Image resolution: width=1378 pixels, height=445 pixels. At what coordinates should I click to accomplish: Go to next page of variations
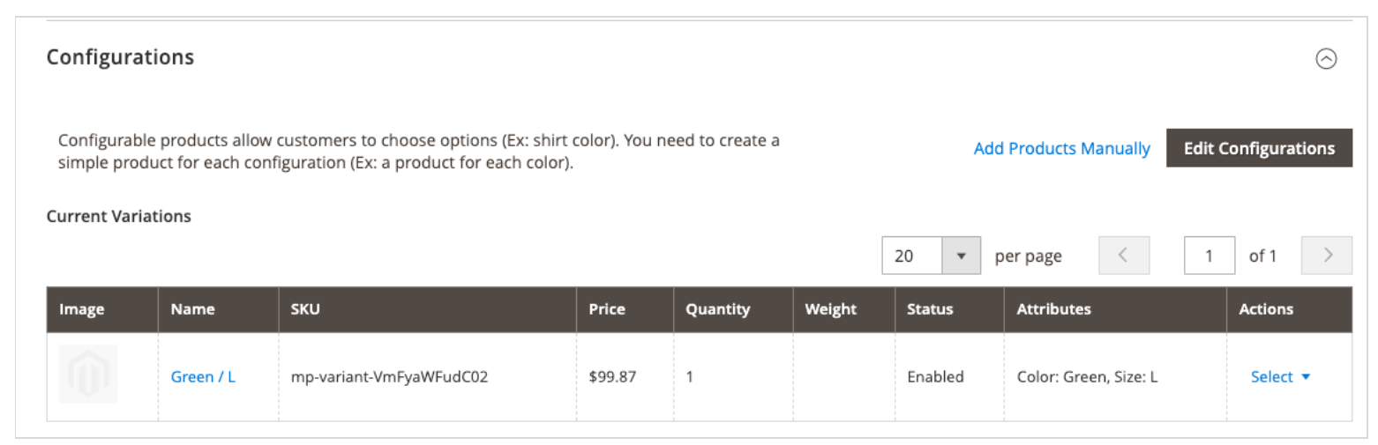(1327, 256)
